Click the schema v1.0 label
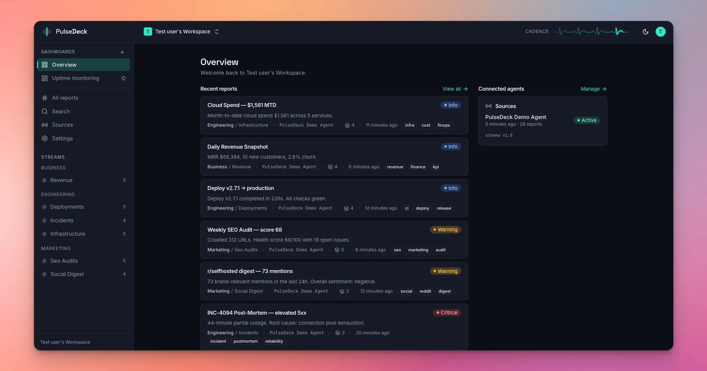This screenshot has height=371, width=707. [x=499, y=135]
